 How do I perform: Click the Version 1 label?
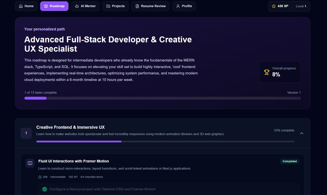294,93
